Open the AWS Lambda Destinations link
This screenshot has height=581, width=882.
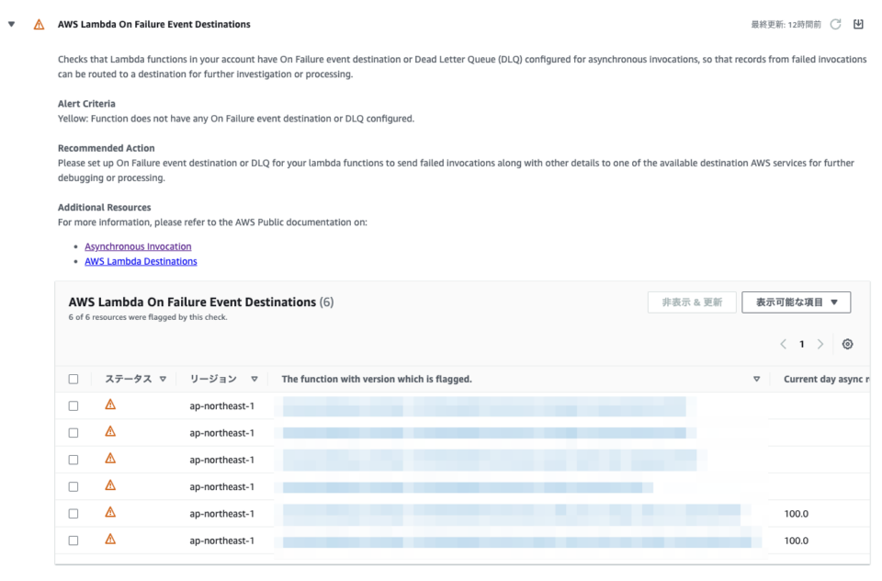point(141,261)
